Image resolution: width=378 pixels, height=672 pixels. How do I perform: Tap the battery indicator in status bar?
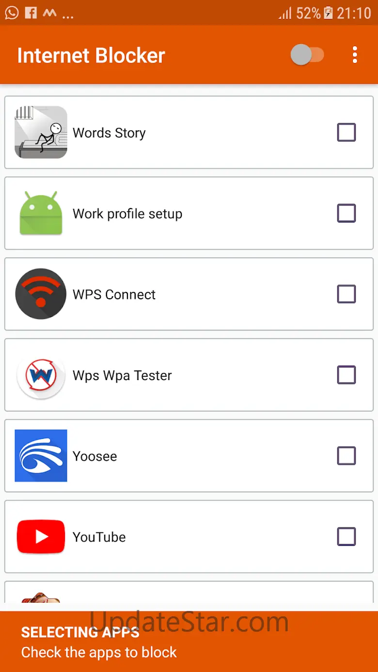pos(329,13)
